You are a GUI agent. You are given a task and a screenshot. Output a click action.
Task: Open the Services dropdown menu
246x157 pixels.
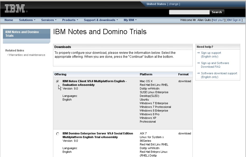(49, 20)
